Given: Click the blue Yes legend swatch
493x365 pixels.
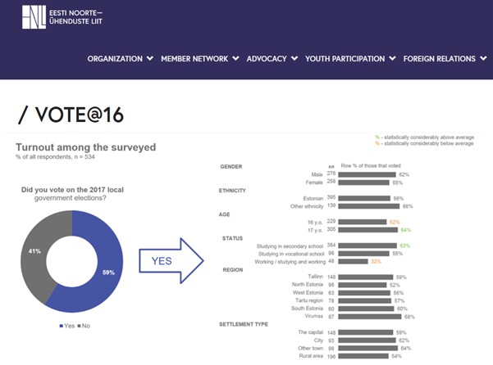Looking at the screenshot, I should click(62, 326).
